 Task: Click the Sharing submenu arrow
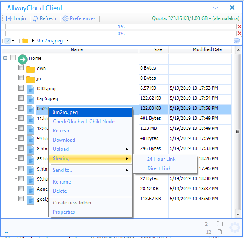tap(127, 158)
